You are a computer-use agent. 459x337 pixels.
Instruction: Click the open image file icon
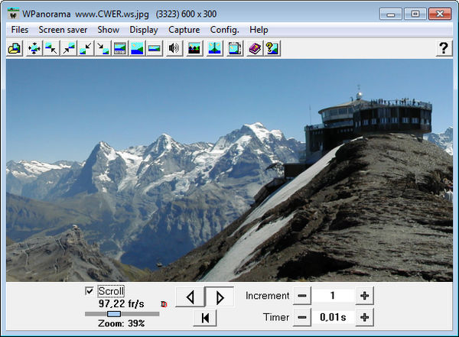(x=15, y=48)
